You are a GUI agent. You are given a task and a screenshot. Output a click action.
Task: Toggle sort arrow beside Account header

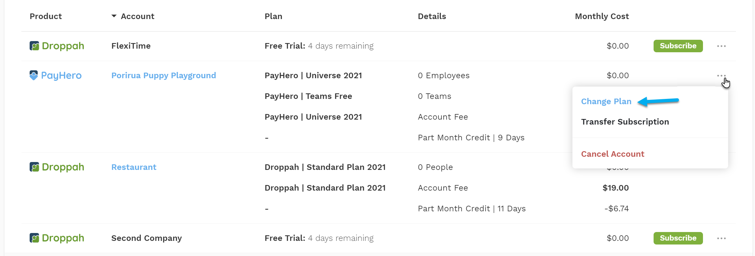pos(114,16)
